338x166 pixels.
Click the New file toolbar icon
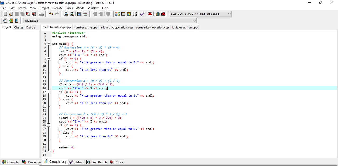tap(5, 14)
